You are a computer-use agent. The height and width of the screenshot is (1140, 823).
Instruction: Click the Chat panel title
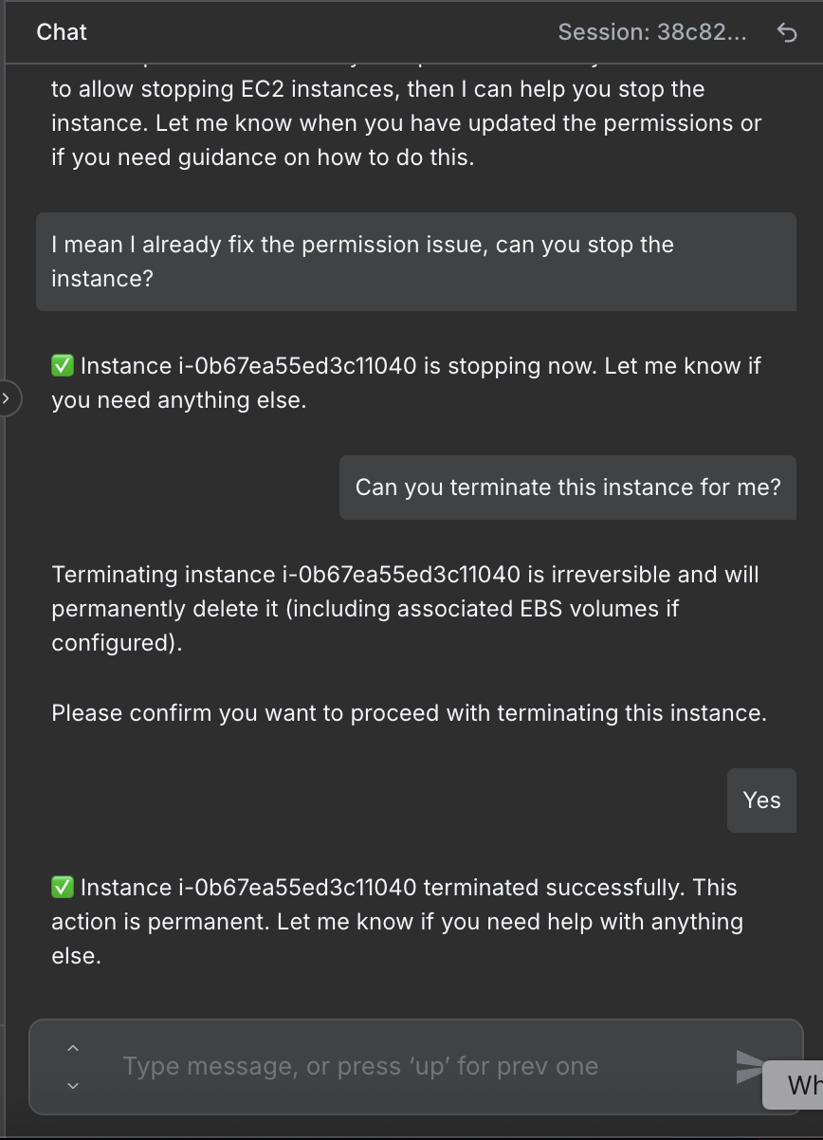(x=62, y=32)
